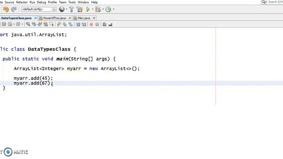Open the Window menu

(x=84, y=2)
